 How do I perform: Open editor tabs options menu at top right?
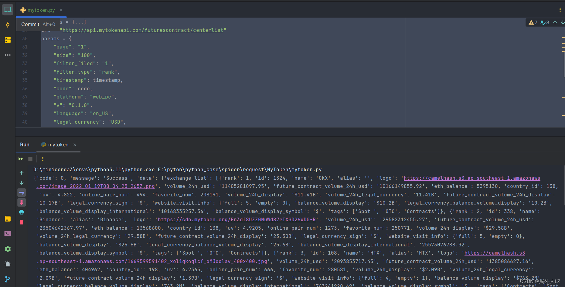[x=560, y=10]
